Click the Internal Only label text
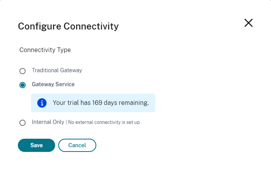This screenshot has height=169, width=271. [48, 122]
